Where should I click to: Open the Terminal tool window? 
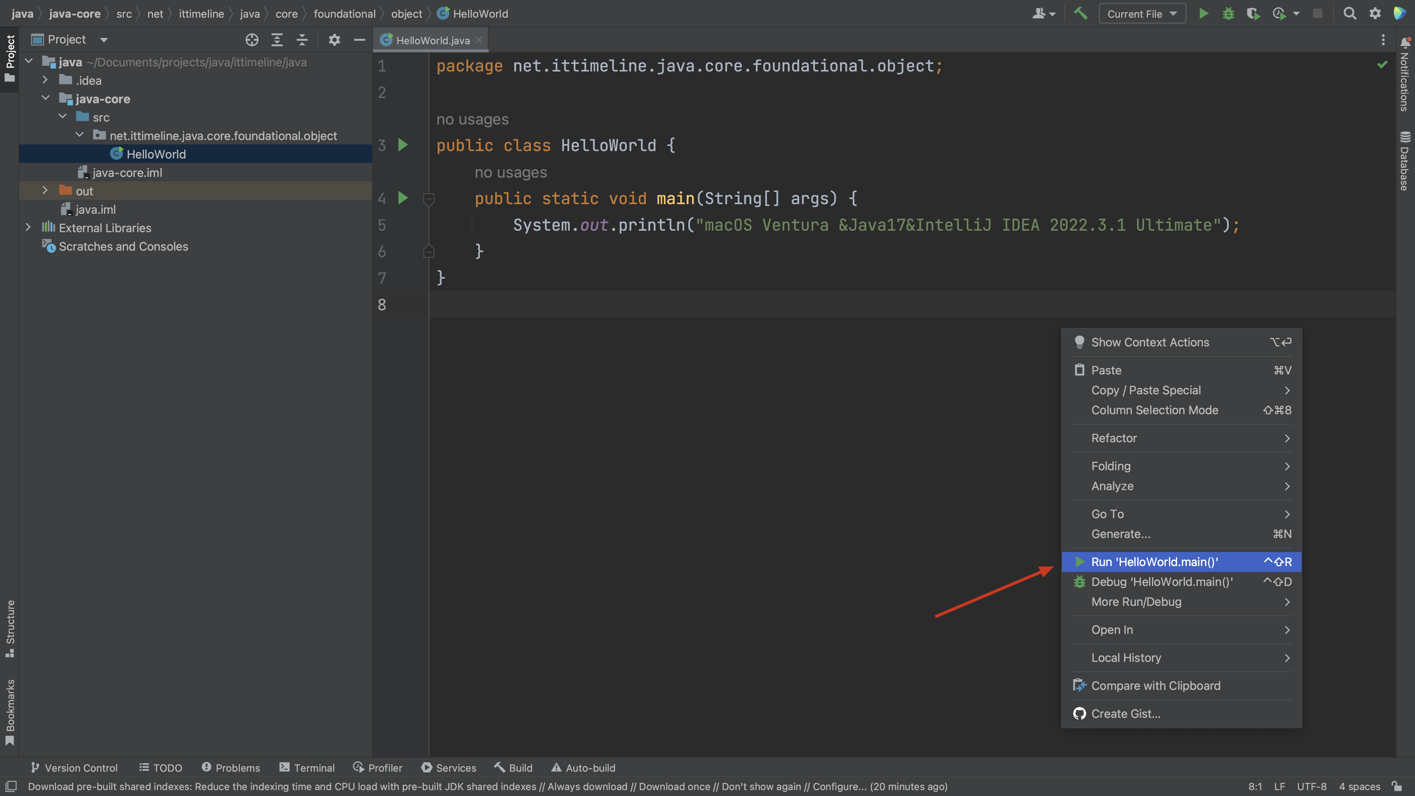307,768
